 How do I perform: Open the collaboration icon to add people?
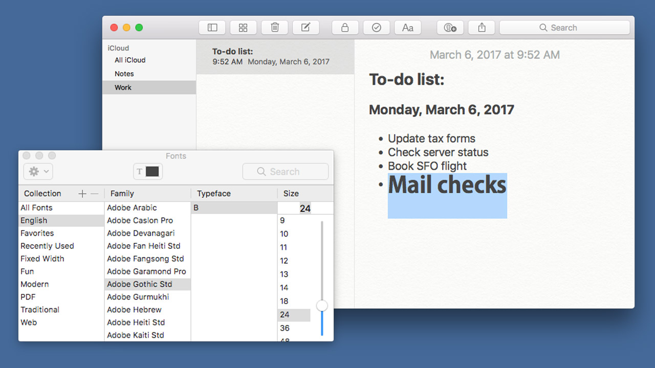click(x=450, y=27)
